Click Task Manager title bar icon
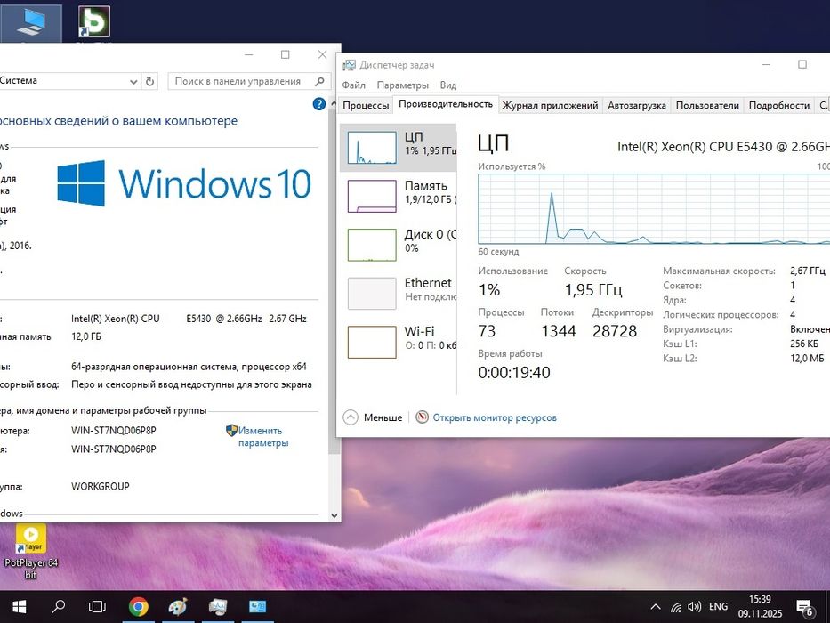 click(349, 65)
